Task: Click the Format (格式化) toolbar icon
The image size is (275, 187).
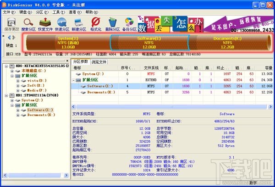Action: [x=96, y=25]
